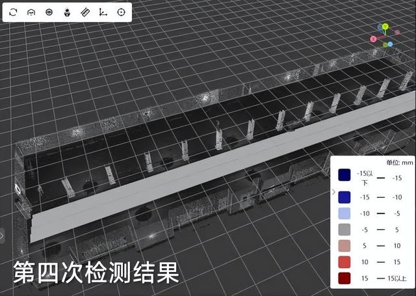
Task: Click the blue Z axis ball on the gizmo
Action: coord(390,44)
